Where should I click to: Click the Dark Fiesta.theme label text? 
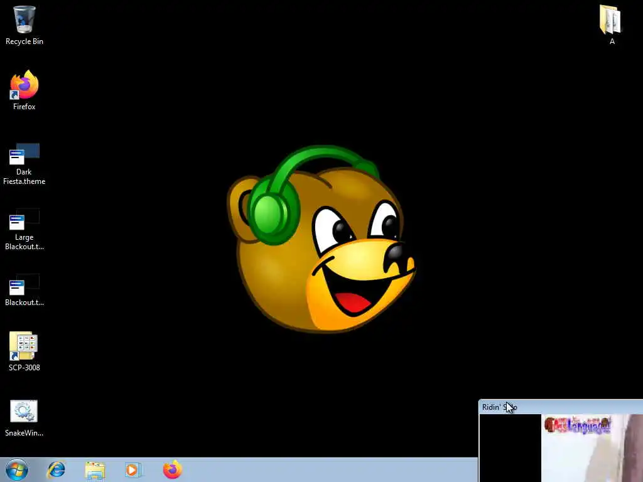pos(24,176)
